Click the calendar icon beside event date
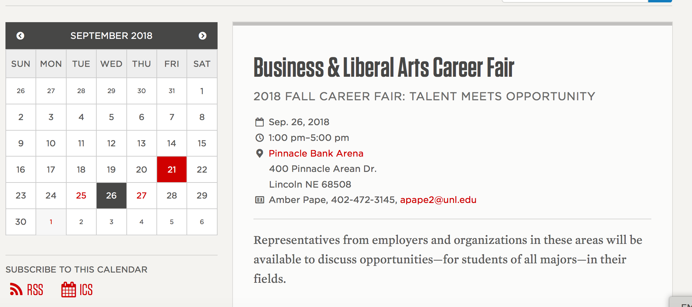 [260, 122]
